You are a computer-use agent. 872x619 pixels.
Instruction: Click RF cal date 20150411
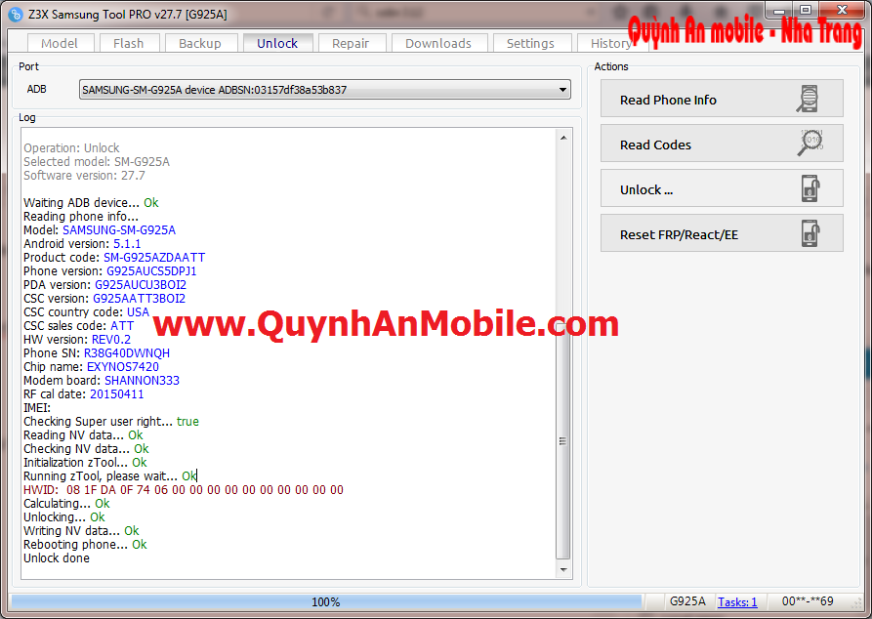point(117,394)
